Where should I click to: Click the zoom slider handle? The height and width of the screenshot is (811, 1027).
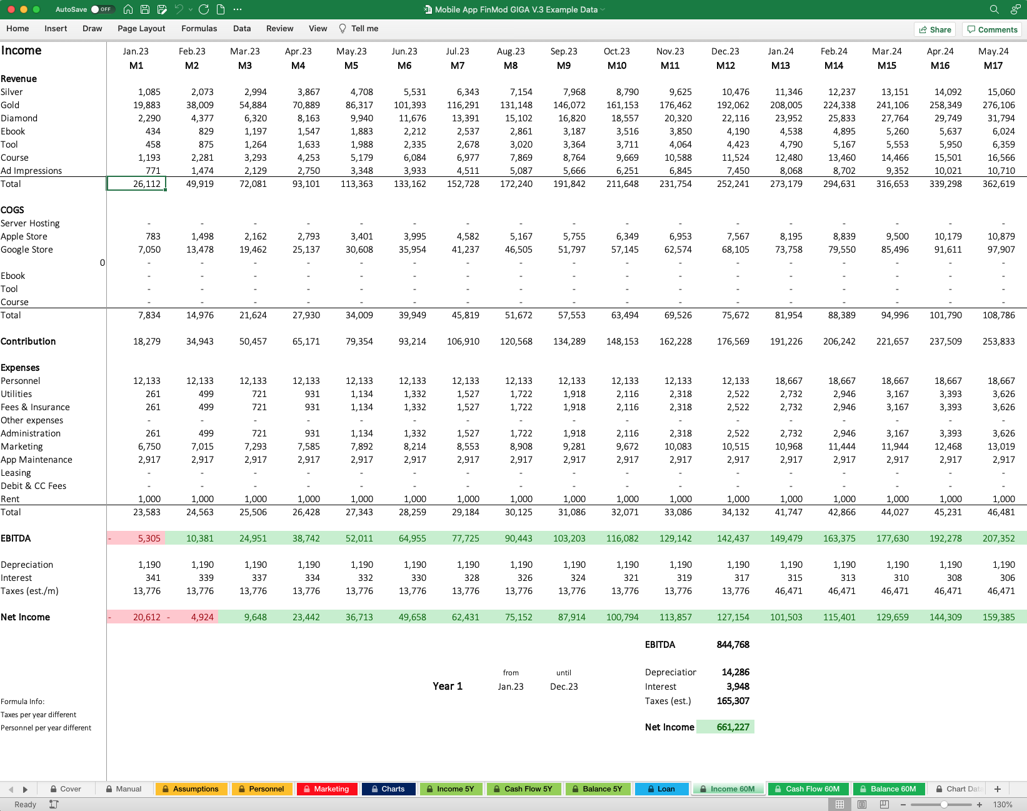[944, 804]
